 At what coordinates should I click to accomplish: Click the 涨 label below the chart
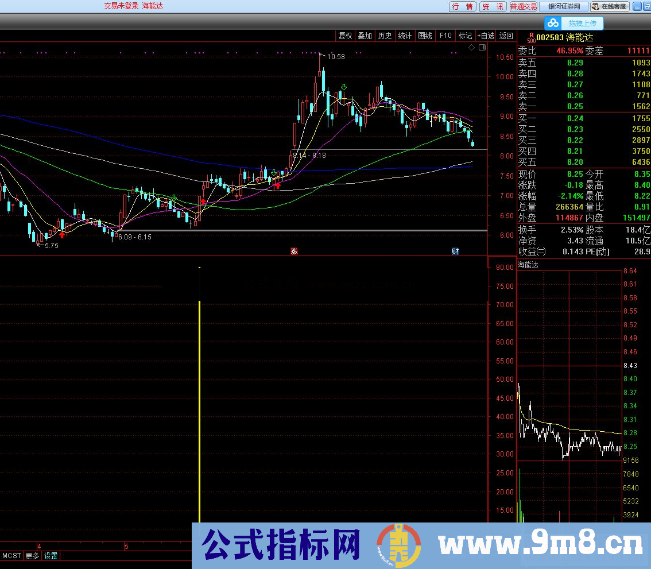[293, 251]
